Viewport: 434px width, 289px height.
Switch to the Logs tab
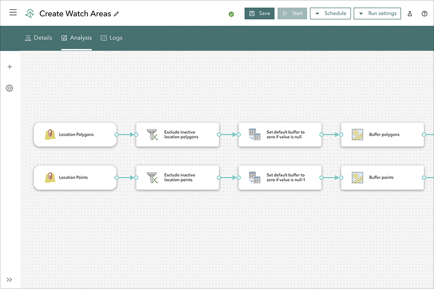pos(112,38)
